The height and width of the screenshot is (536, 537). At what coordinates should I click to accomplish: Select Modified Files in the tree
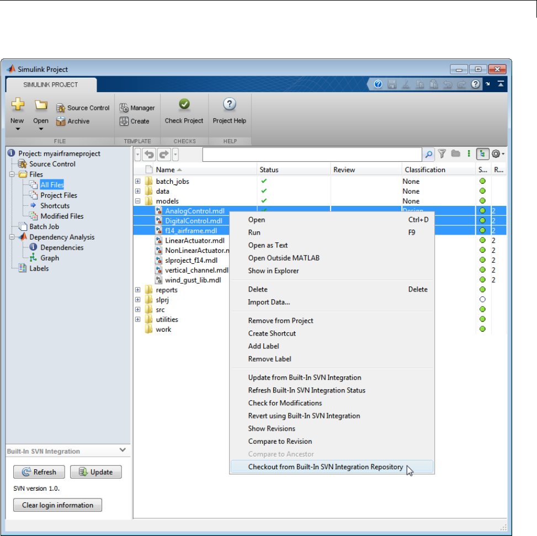62,216
